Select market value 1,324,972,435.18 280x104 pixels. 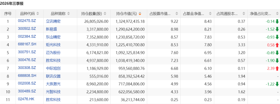[130, 22]
